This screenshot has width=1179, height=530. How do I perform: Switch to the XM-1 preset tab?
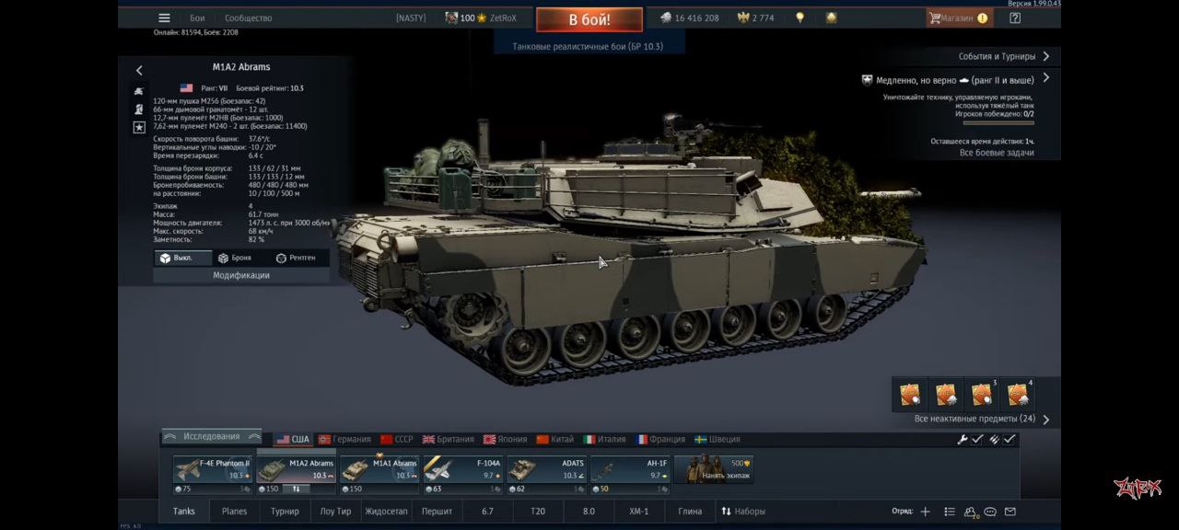click(638, 512)
